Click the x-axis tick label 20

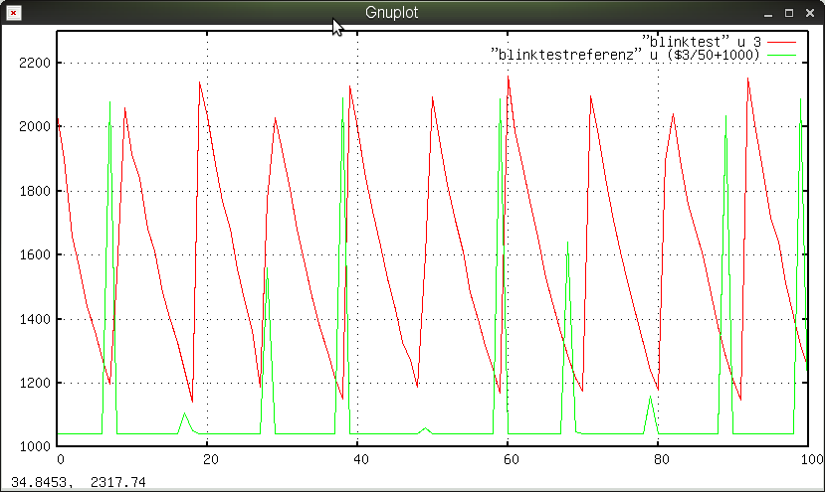coord(209,460)
